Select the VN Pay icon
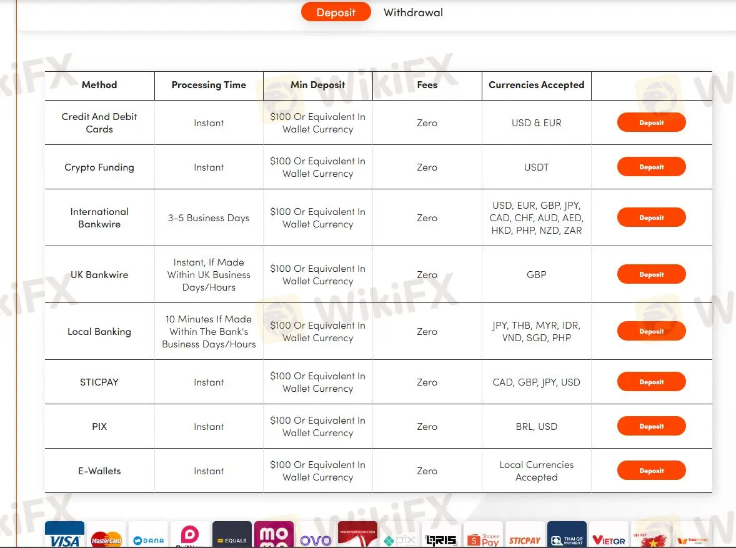Screen dimensions: 736x548 (x=650, y=536)
